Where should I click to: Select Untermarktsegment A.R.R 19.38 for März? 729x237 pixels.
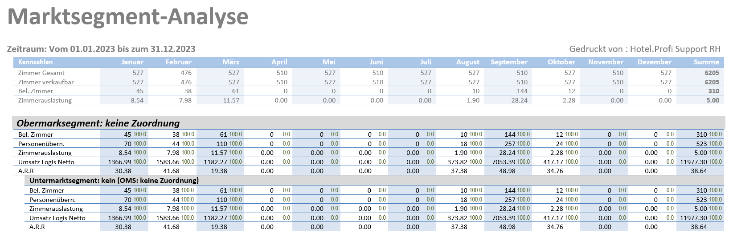[x=219, y=227]
